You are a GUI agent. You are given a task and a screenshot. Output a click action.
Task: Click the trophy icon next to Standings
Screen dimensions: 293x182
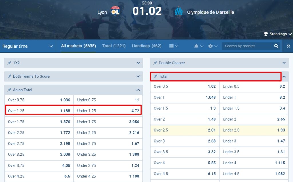pos(266,34)
